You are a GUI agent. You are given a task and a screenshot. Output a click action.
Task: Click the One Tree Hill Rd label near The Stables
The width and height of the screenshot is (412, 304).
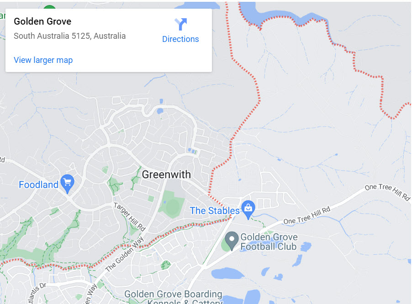click(307, 216)
